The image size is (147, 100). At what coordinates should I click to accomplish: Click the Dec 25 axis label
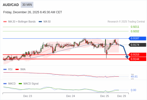[x=105, y=96]
